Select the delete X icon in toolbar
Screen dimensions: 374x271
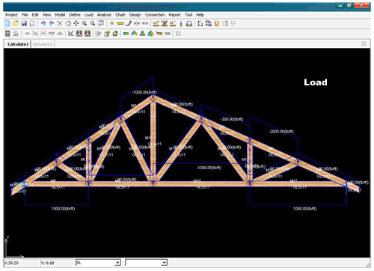click(x=60, y=23)
